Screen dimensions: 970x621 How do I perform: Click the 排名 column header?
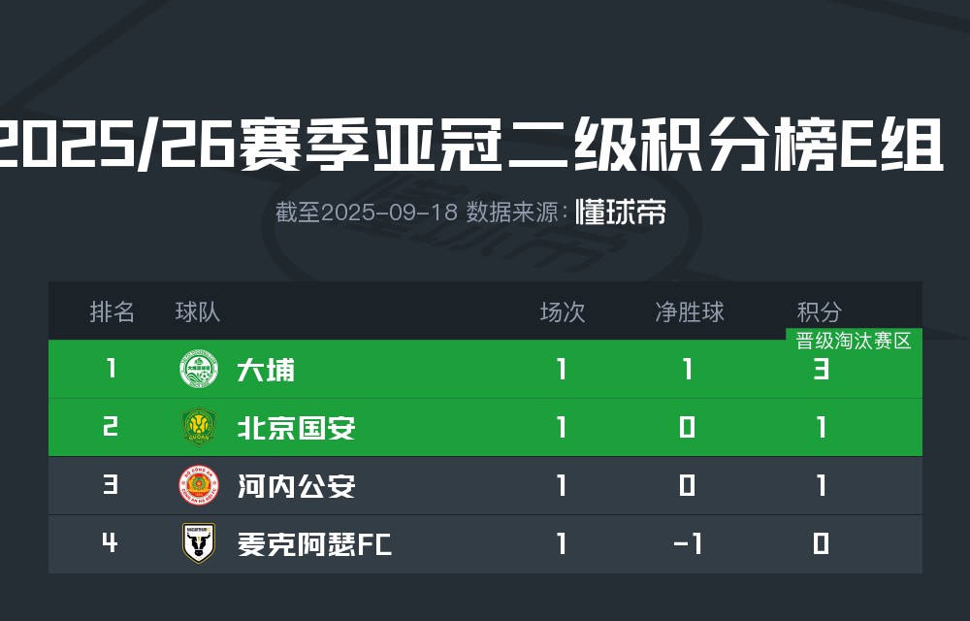[x=112, y=311]
